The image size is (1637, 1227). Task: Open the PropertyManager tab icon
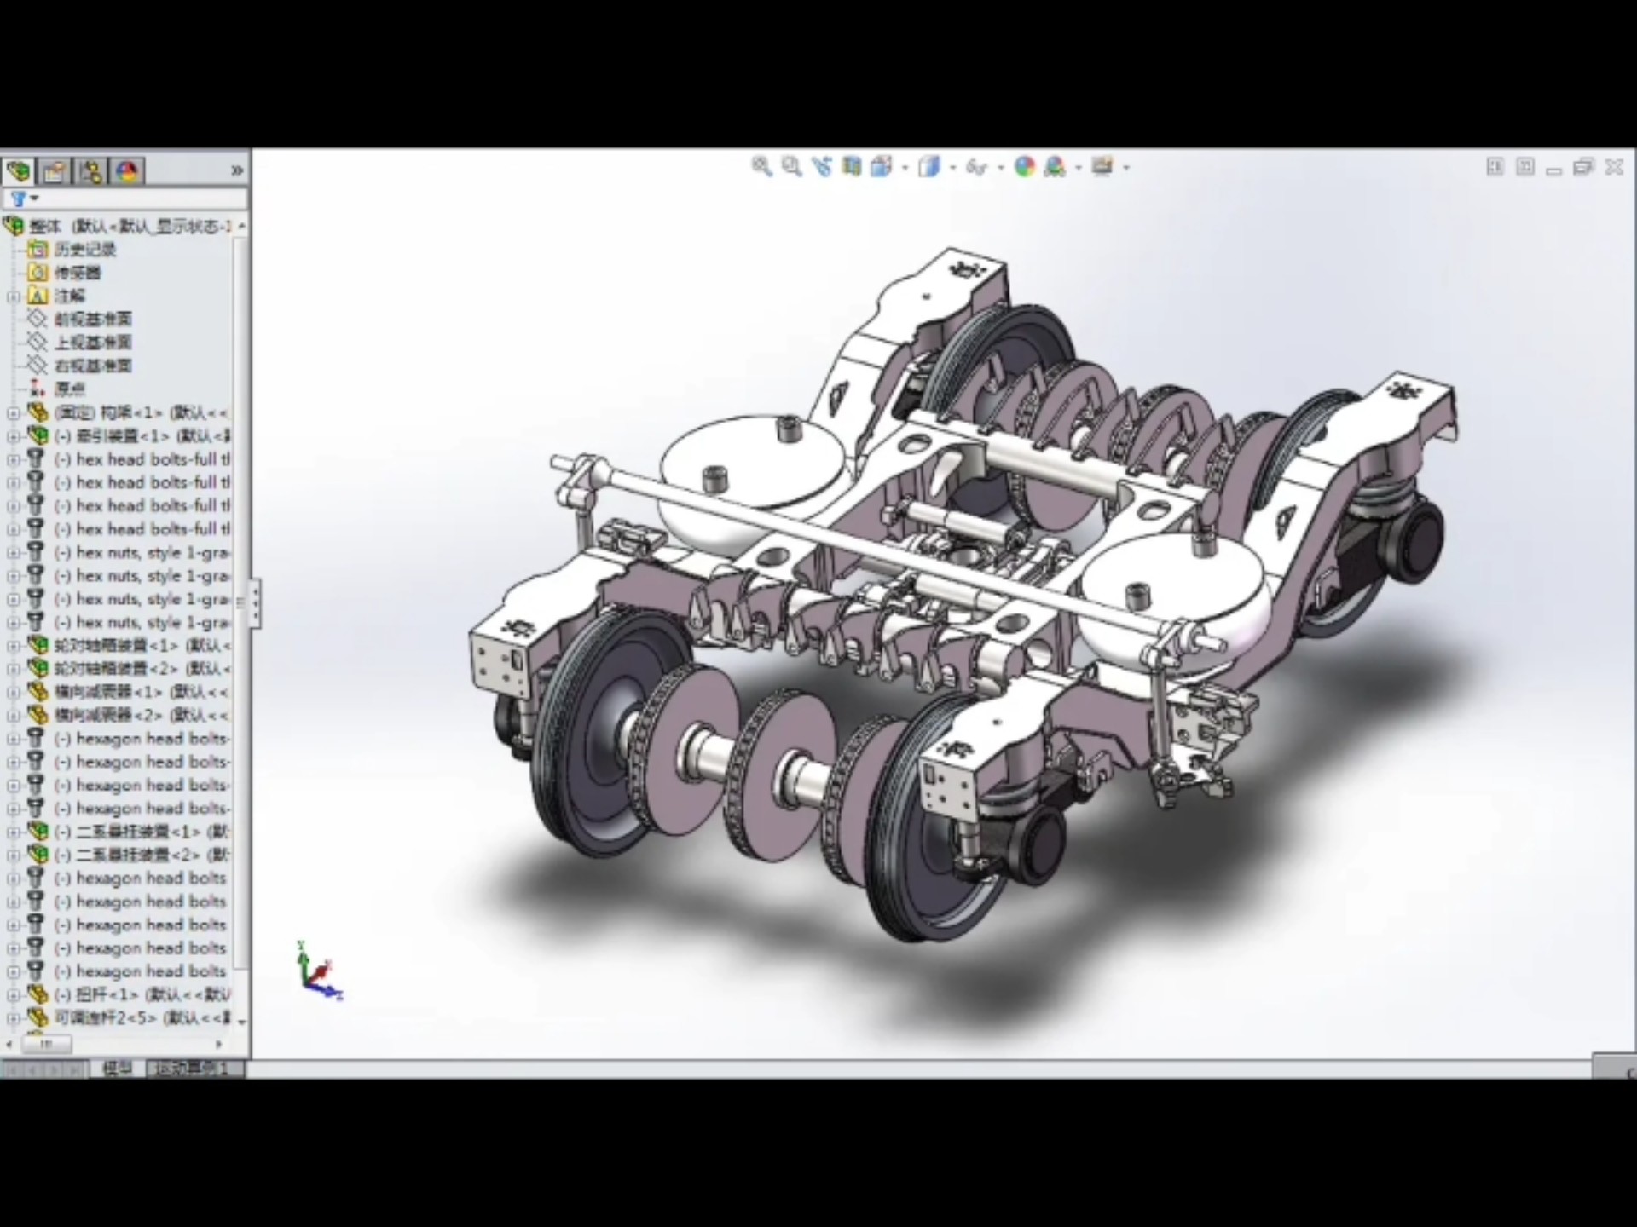pos(55,172)
